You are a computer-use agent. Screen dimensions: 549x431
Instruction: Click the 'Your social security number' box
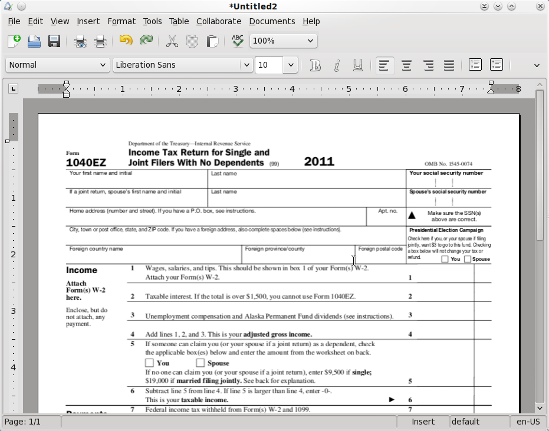point(449,179)
